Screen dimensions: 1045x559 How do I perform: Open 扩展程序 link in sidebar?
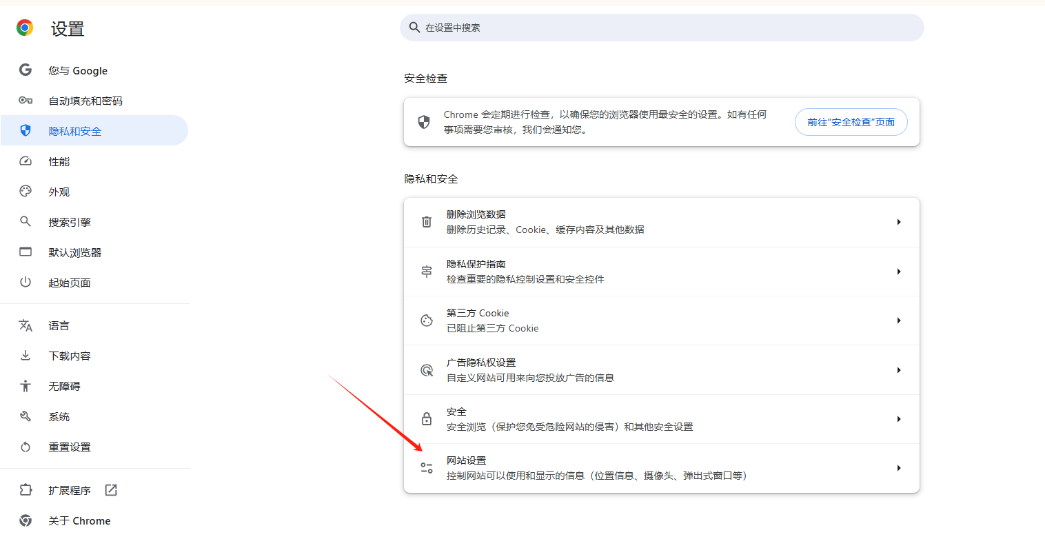tap(94, 490)
